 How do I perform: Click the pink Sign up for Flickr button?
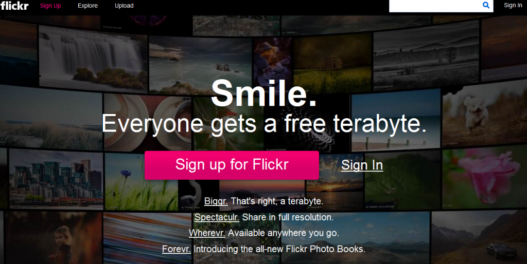click(232, 165)
